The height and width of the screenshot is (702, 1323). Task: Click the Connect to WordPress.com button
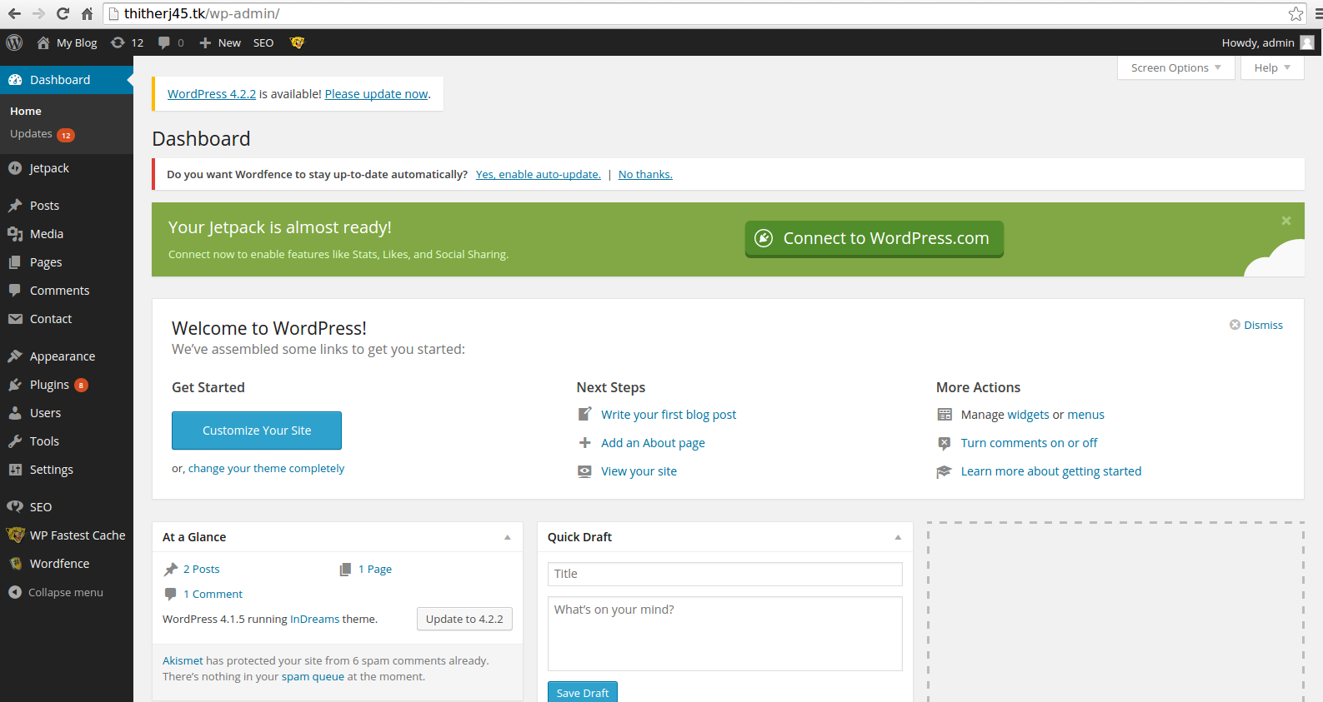874,239
